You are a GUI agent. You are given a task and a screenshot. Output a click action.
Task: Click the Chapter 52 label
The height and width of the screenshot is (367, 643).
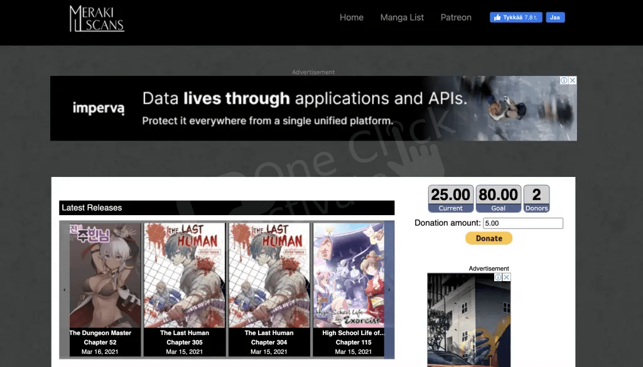point(100,342)
